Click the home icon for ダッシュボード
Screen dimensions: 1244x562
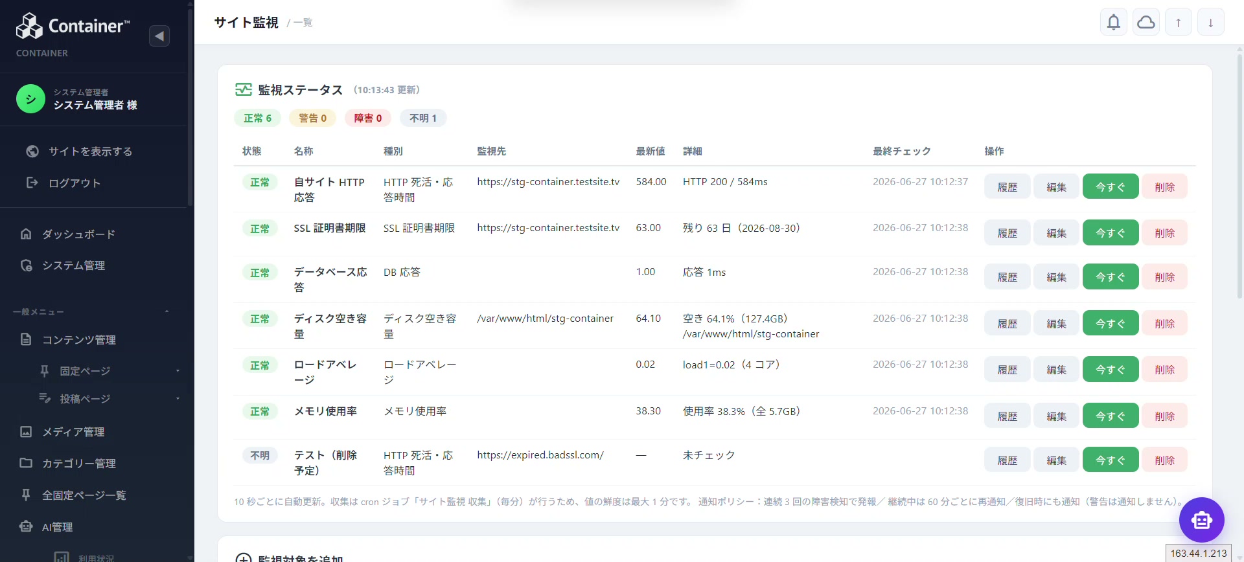(x=26, y=234)
